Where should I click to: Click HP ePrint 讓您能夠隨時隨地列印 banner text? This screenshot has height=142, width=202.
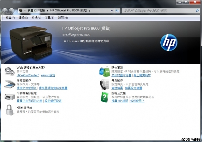pyautogui.click(x=88, y=41)
